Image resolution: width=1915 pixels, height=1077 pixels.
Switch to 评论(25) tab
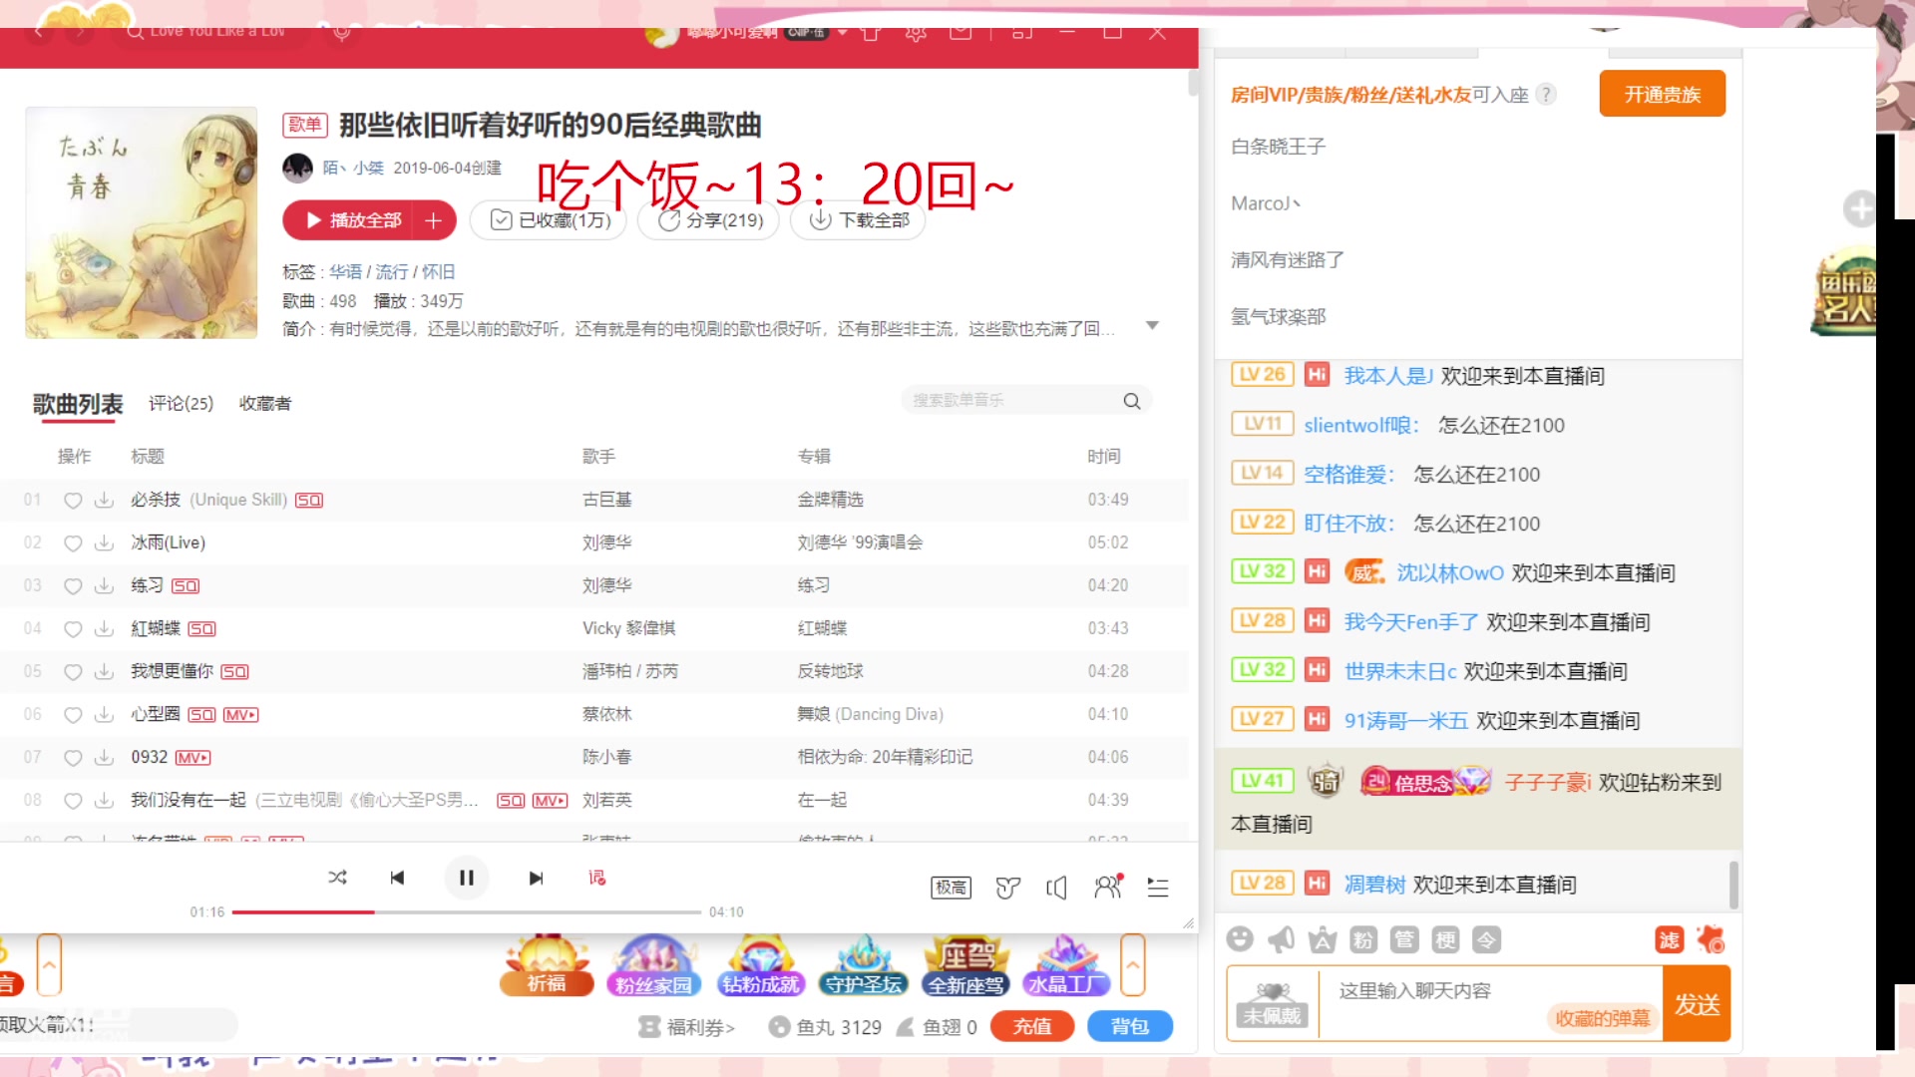click(181, 403)
